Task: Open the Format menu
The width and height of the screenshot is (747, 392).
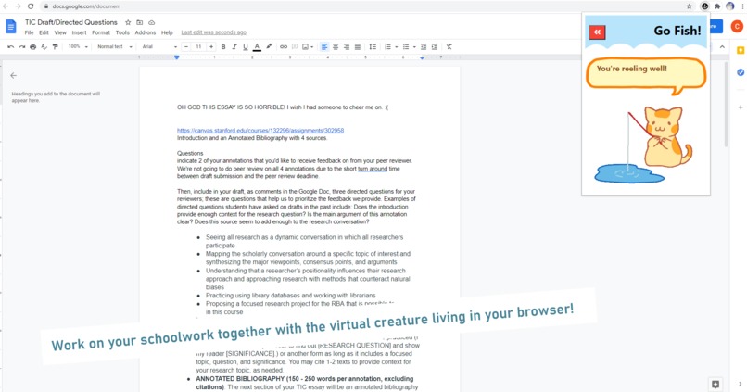Action: point(100,32)
